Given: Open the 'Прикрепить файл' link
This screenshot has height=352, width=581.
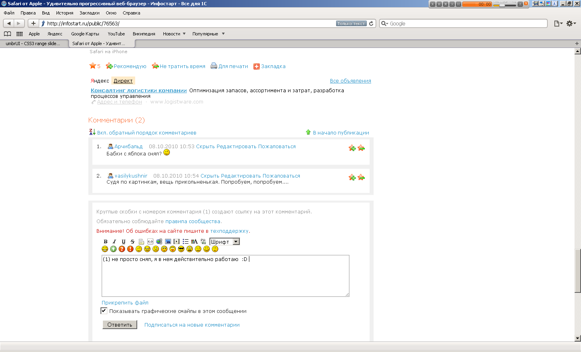Looking at the screenshot, I should pos(125,303).
